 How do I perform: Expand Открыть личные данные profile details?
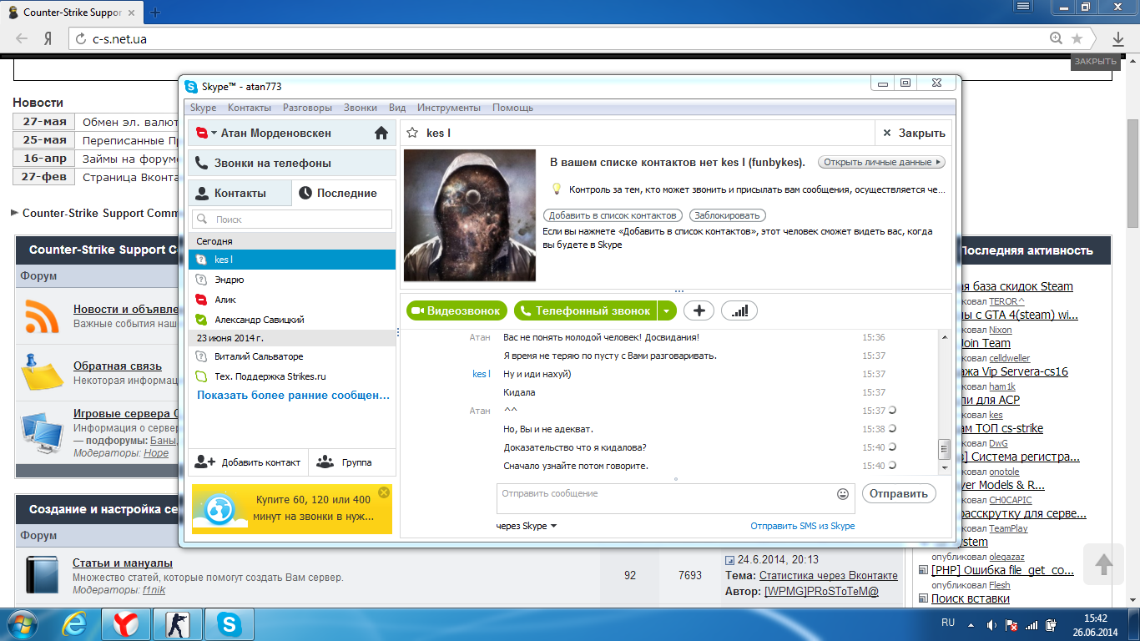tap(880, 162)
